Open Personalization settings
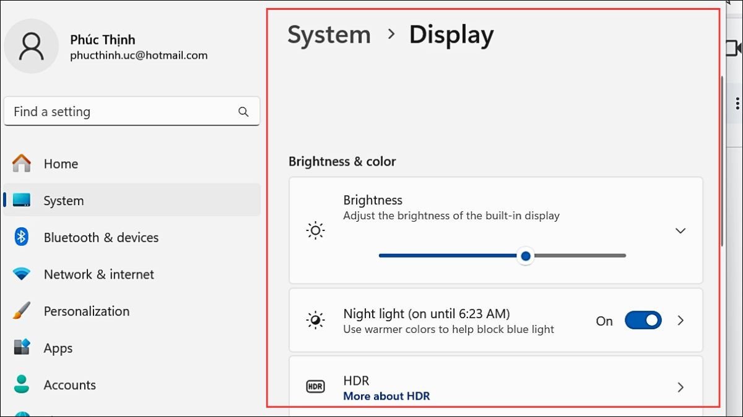This screenshot has width=743, height=417. coord(86,311)
